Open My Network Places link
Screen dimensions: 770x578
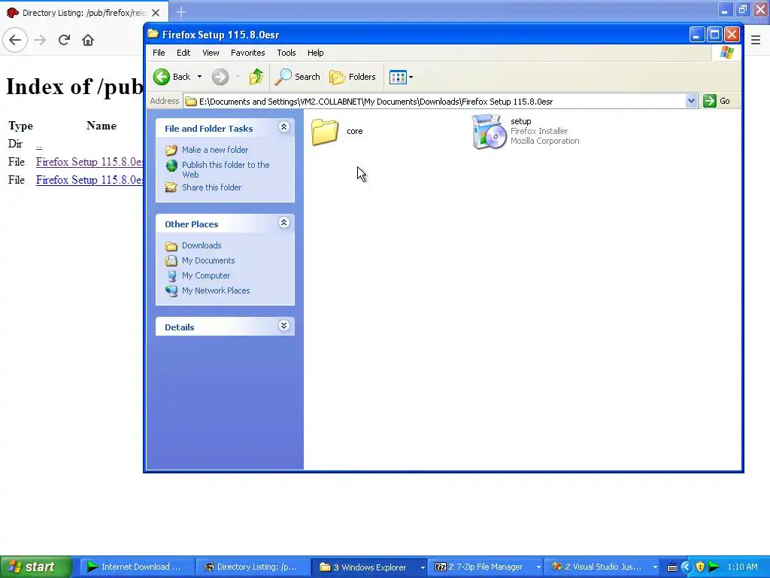pyautogui.click(x=216, y=291)
